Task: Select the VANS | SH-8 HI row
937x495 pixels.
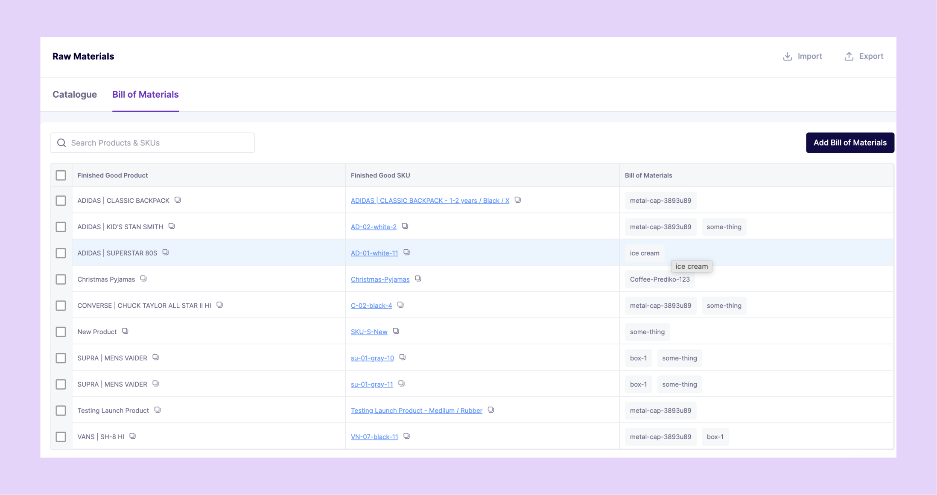Action: tap(61, 437)
